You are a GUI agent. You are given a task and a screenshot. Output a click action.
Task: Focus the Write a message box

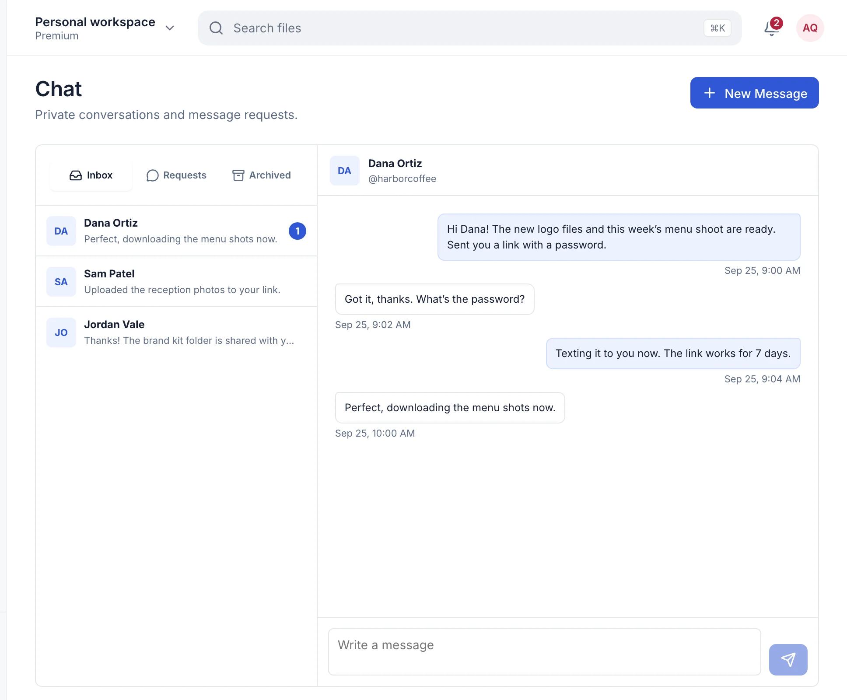coord(545,652)
